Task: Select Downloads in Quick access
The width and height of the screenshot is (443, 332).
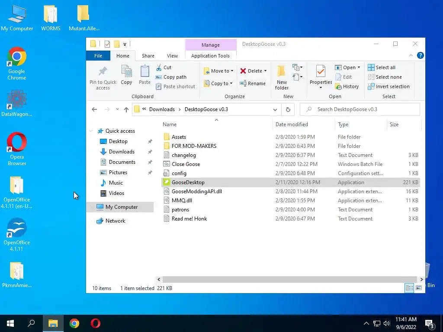Action: click(122, 152)
